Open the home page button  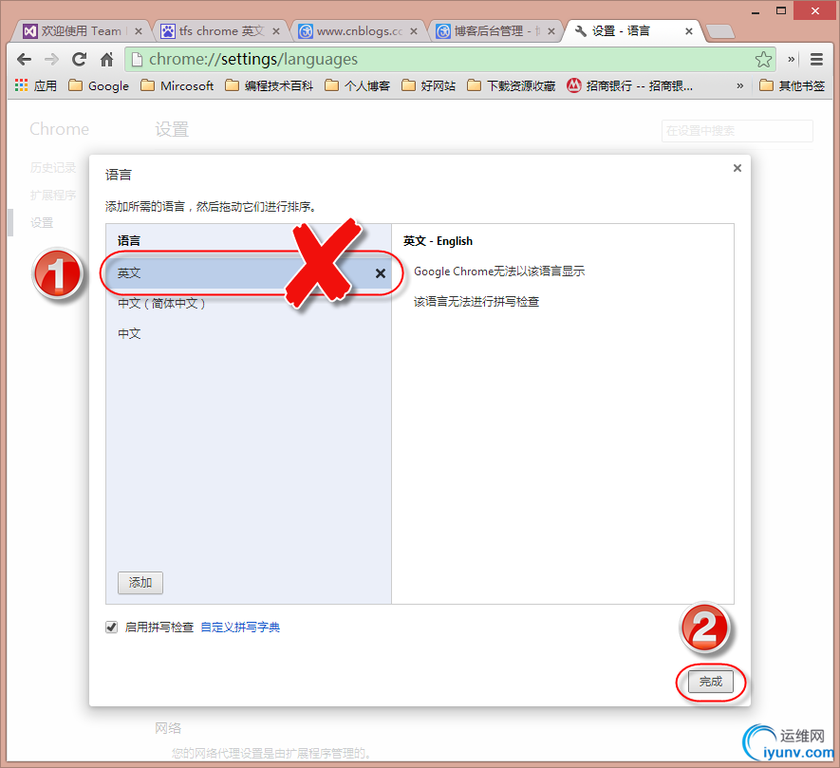107,60
